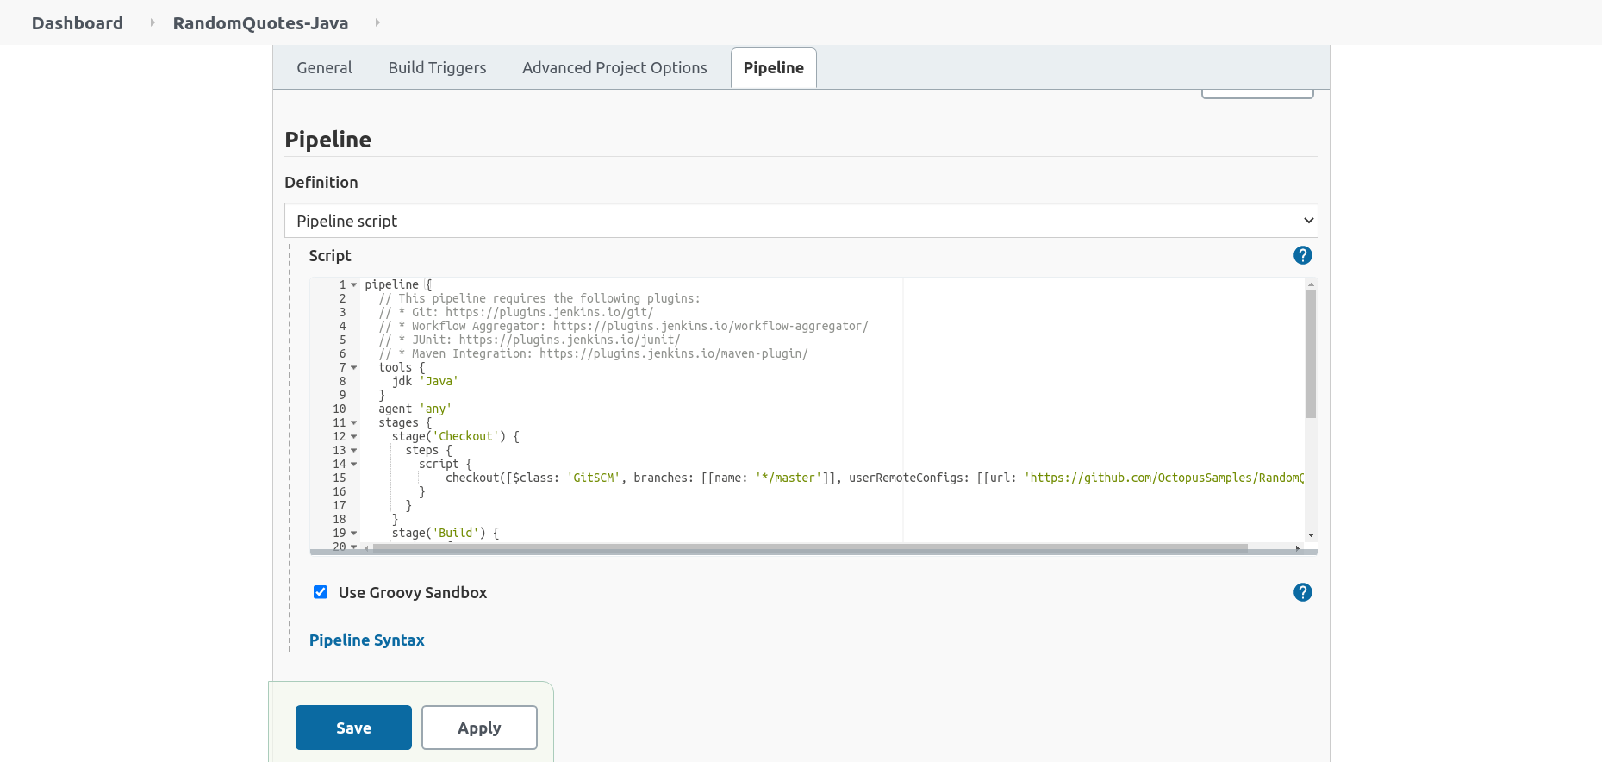Go to the Dashboard breadcrumb link
1602x762 pixels.
[x=78, y=23]
